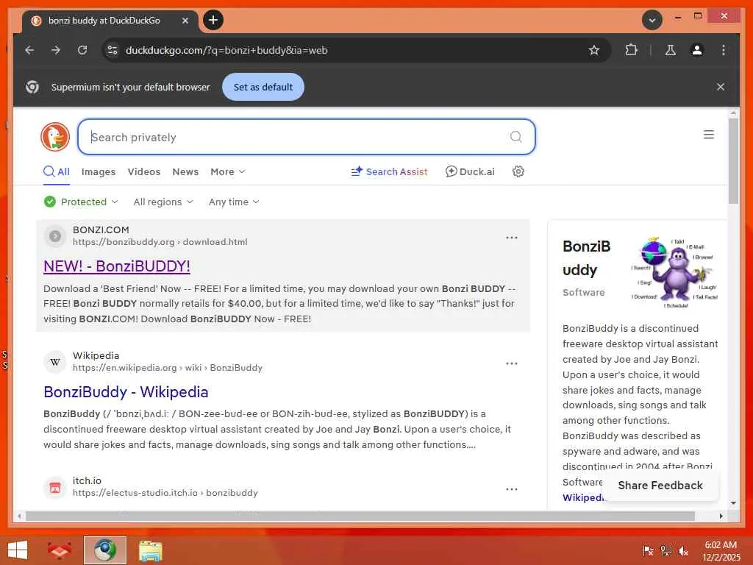The height and width of the screenshot is (565, 753).
Task: Open the Windows Start menu
Action: point(18,550)
